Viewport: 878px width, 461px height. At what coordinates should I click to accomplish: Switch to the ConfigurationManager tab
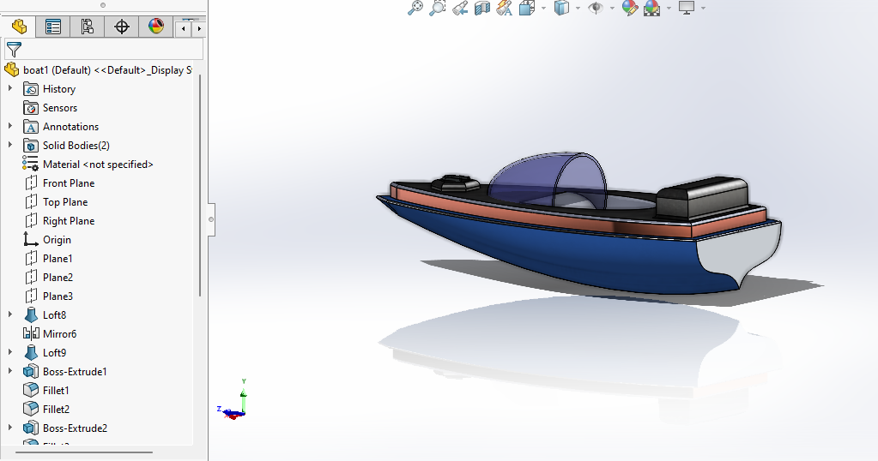coord(88,27)
